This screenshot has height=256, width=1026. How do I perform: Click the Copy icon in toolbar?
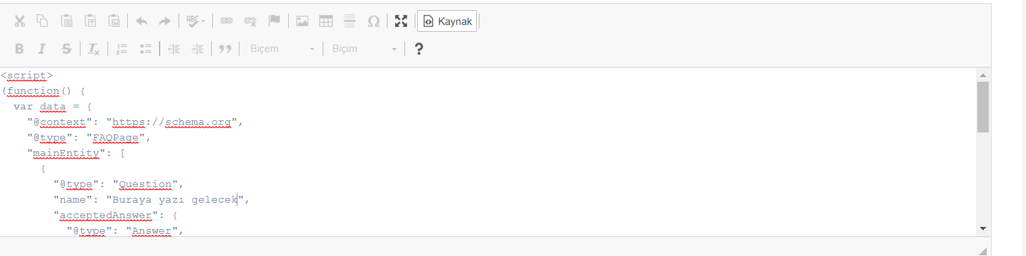tap(43, 21)
